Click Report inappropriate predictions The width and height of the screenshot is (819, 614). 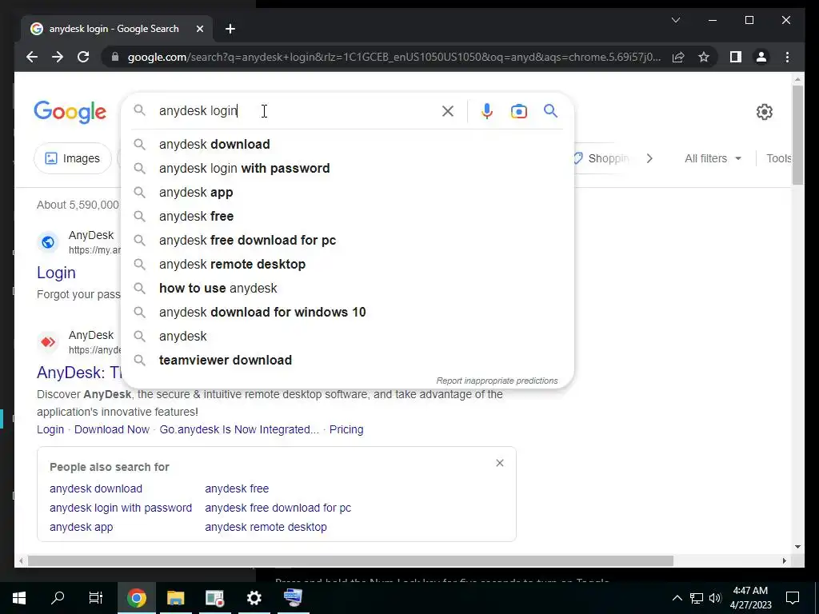(497, 381)
